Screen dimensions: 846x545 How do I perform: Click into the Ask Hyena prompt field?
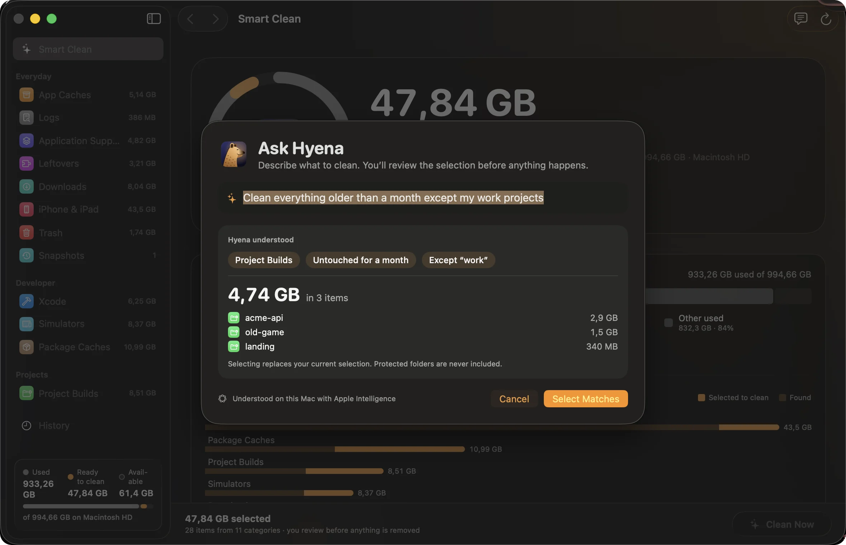(423, 198)
